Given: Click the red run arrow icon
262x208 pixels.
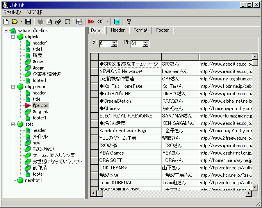Looking at the screenshot, I should tap(91, 21).
